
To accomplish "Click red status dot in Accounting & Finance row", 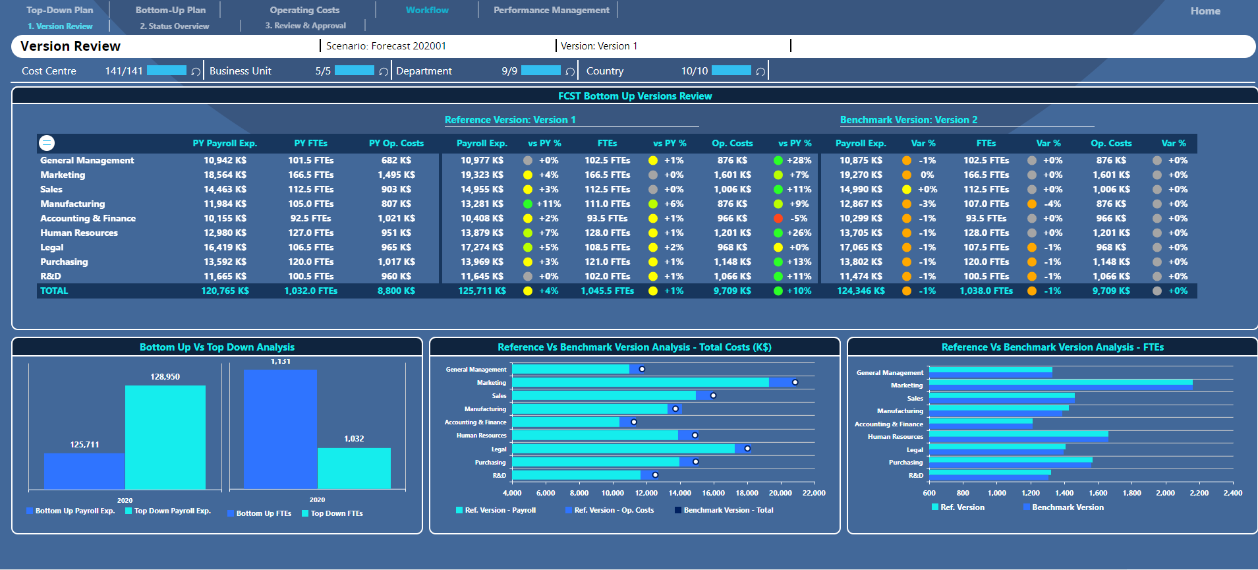I will [x=778, y=218].
